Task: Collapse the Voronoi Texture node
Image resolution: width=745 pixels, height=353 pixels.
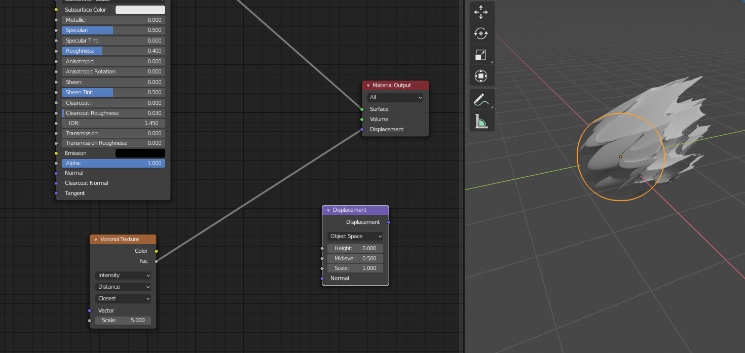Action: coord(95,239)
